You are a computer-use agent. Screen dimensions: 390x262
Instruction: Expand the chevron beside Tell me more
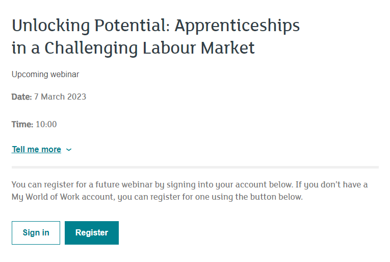[x=69, y=150]
